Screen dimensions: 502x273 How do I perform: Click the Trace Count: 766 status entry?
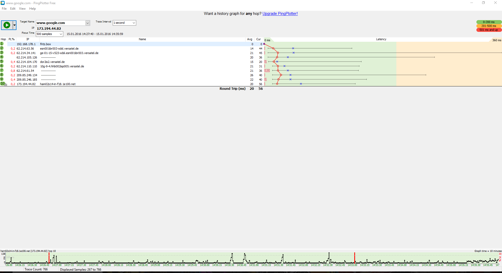[36, 269]
